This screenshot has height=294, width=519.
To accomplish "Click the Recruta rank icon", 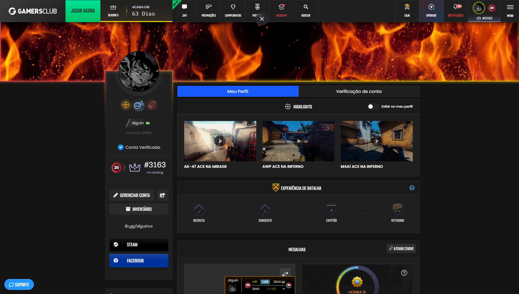I will 199,210.
